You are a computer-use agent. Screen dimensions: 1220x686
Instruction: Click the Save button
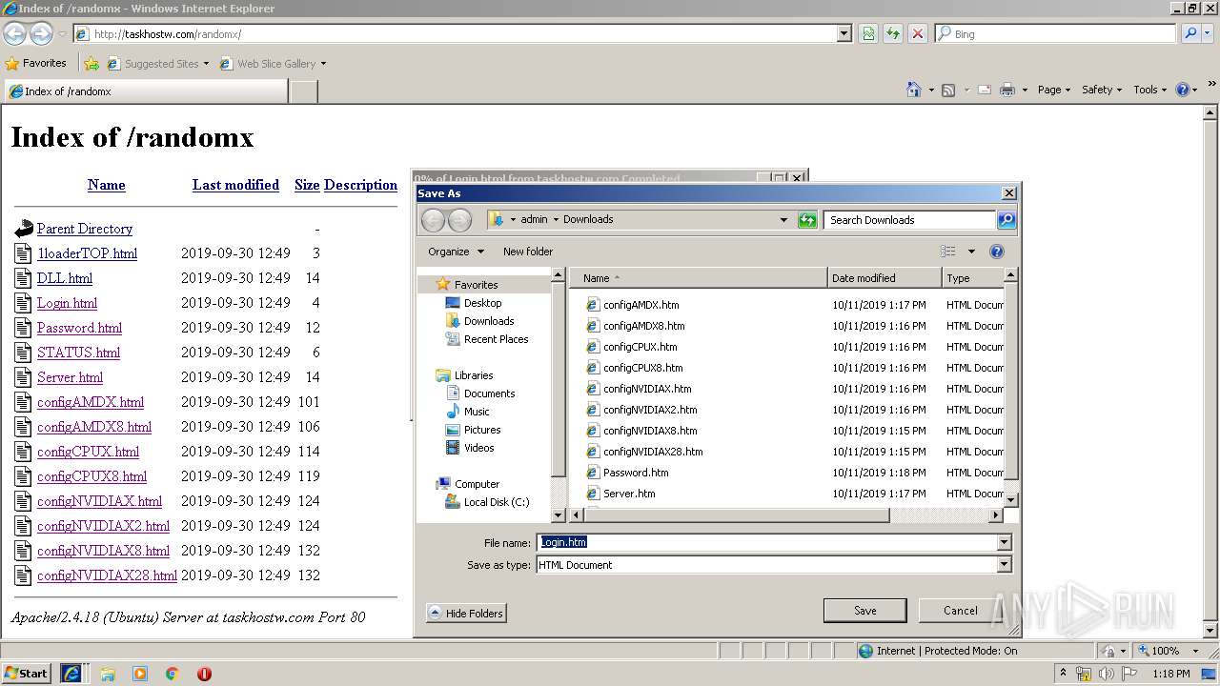864,611
